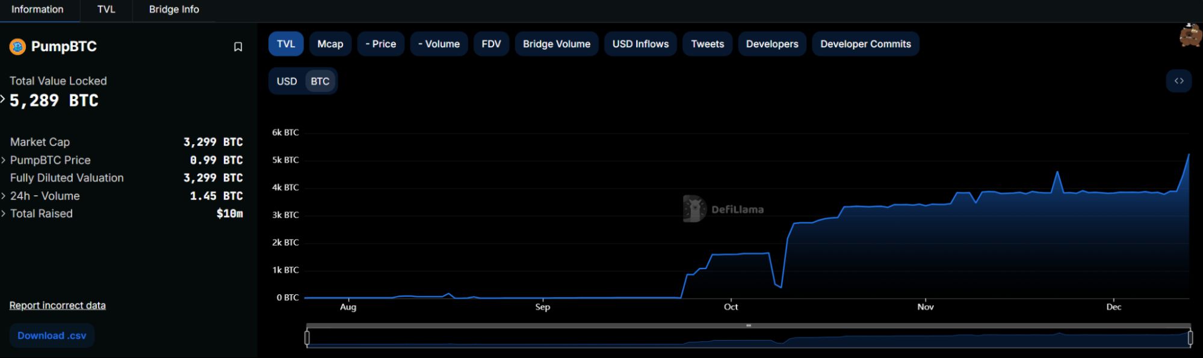Open embed chart code icon

1178,80
